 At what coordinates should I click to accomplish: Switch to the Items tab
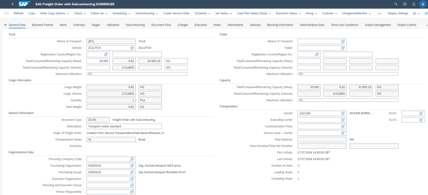[63, 25]
